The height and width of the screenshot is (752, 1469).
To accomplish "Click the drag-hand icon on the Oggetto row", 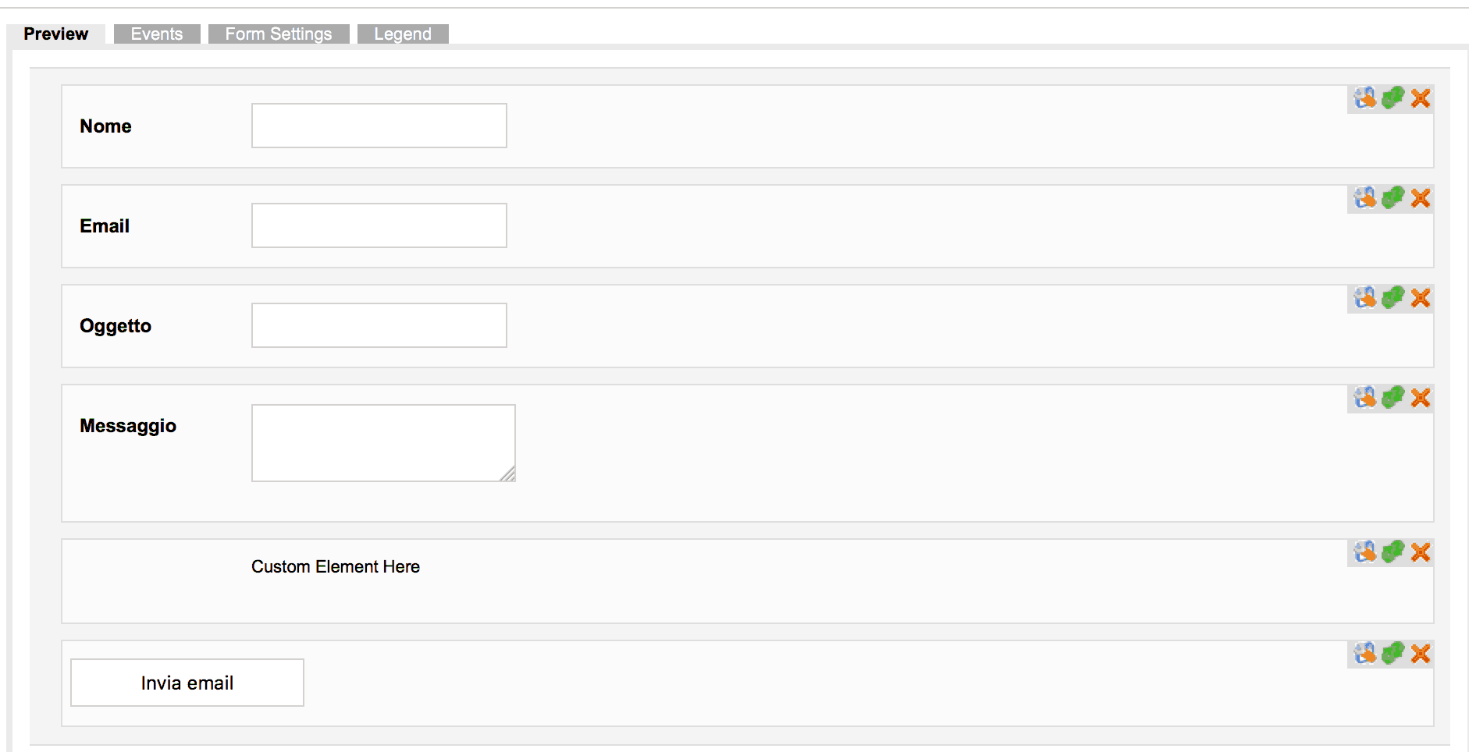I will 1365,298.
